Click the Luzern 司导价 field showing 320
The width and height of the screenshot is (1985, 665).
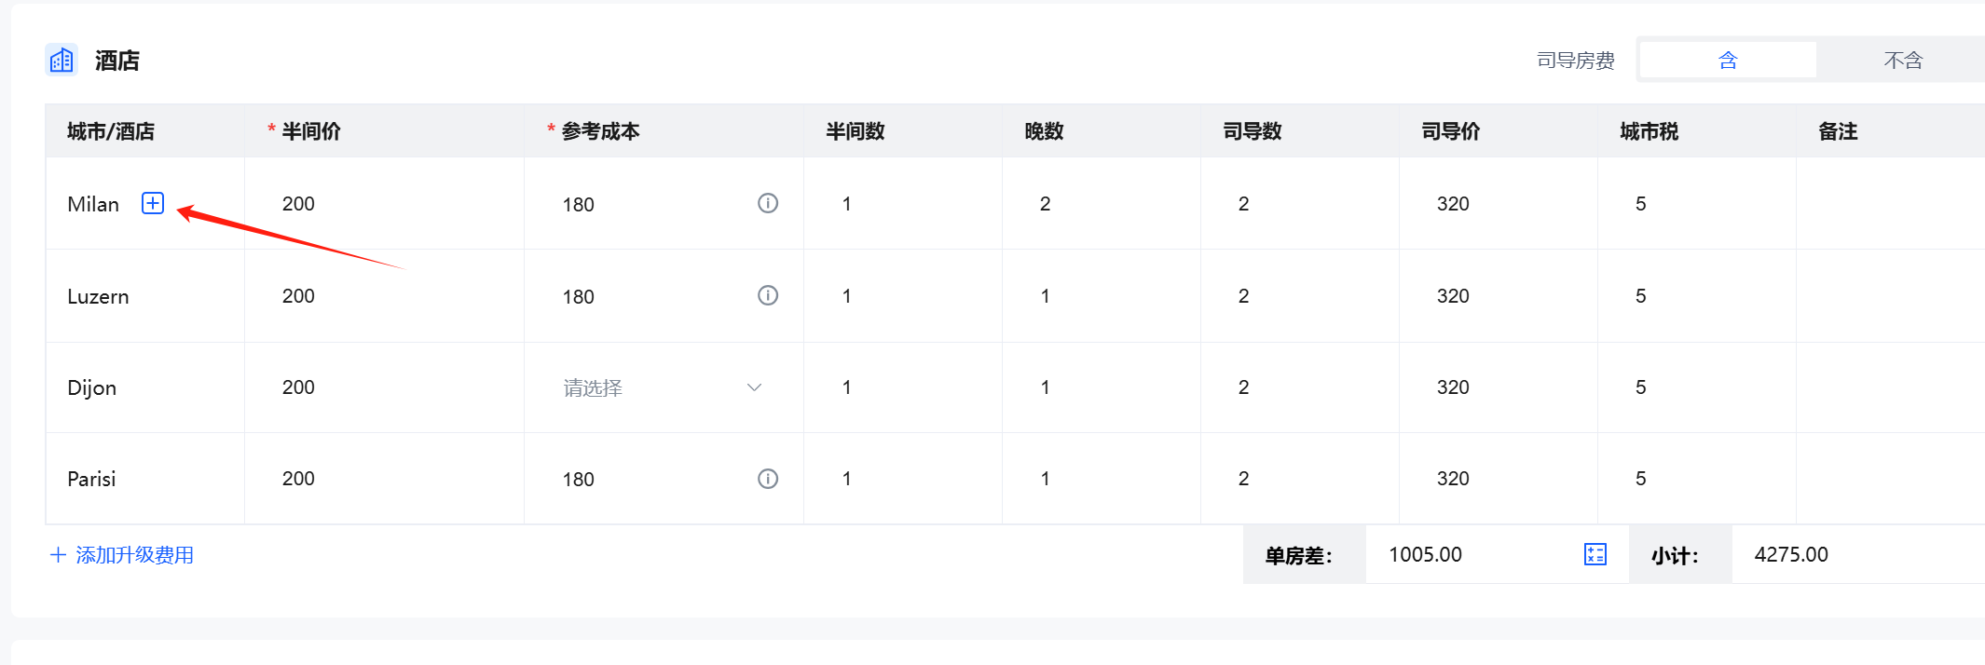point(1499,295)
